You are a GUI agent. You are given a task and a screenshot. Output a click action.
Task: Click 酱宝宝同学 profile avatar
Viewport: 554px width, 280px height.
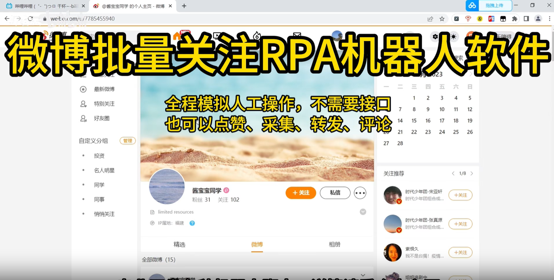click(167, 187)
